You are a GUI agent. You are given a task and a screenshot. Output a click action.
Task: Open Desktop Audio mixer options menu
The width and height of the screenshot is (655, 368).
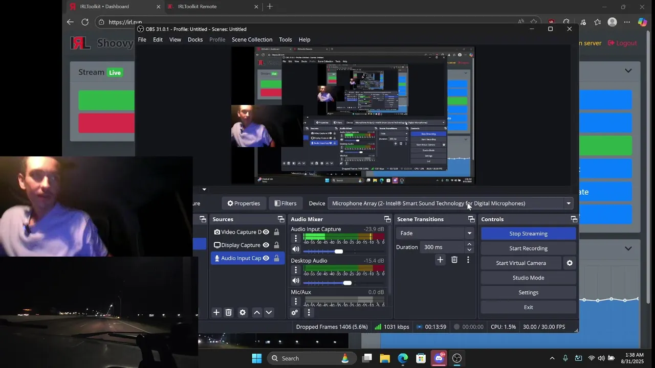coord(295,269)
